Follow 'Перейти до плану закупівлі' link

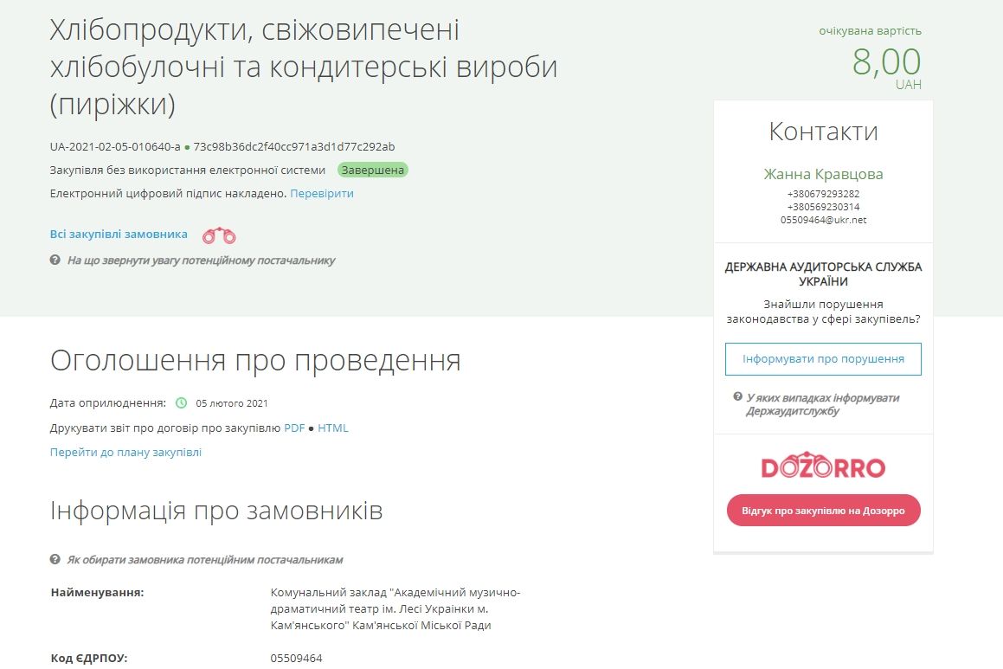(125, 452)
